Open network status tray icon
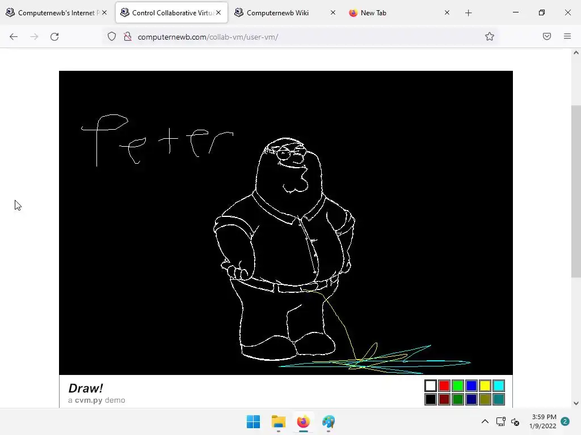This screenshot has width=581, height=435. click(500, 421)
